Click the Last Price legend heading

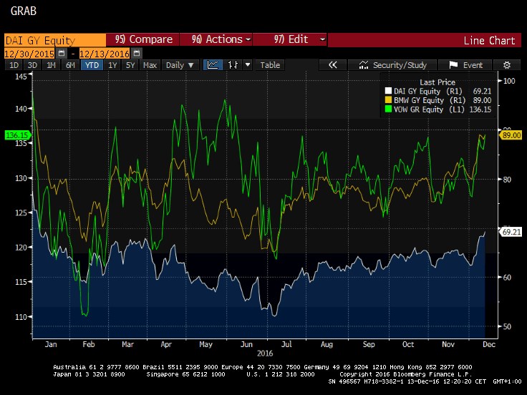pos(437,82)
